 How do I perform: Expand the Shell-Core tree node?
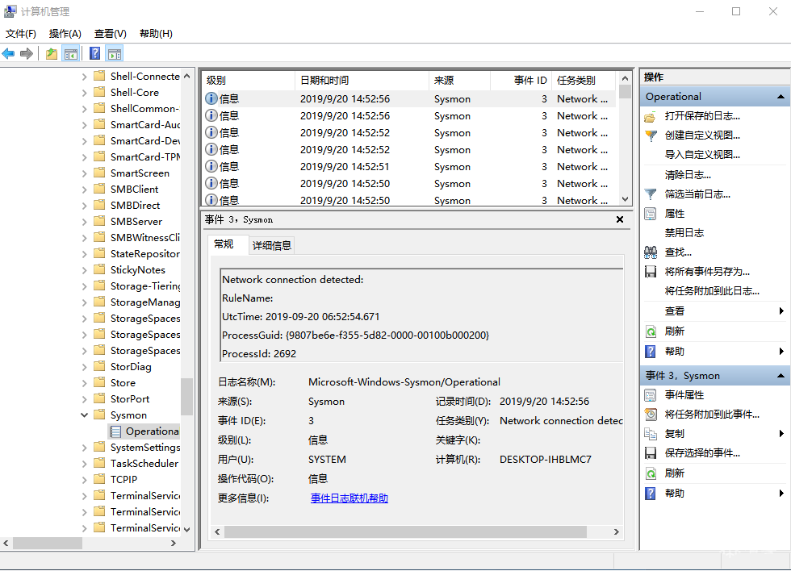84,93
